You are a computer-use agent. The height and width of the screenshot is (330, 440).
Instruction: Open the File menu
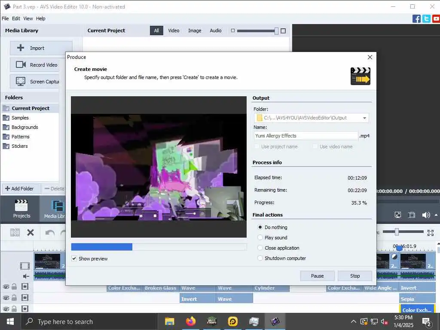(x=5, y=18)
